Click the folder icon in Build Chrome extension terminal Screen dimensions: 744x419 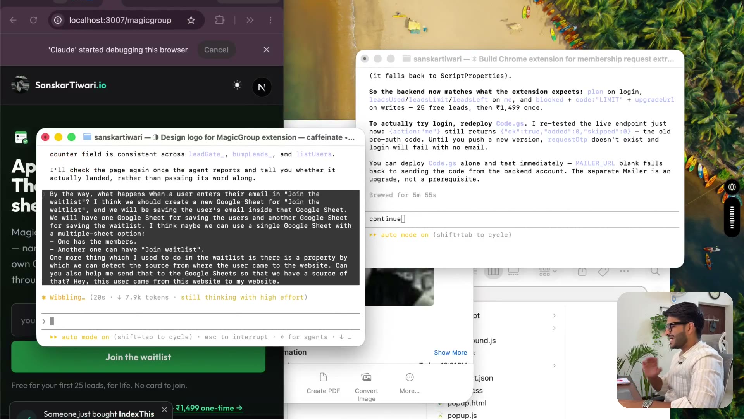point(406,59)
